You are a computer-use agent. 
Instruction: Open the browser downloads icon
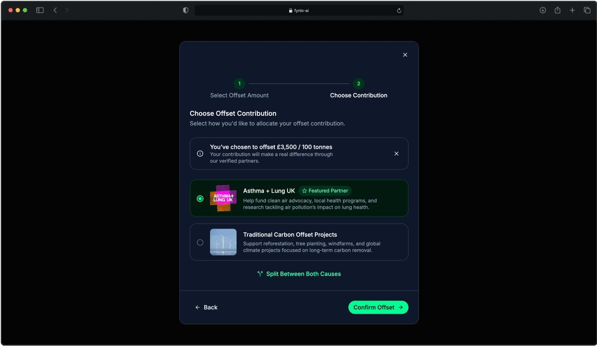pos(543,10)
